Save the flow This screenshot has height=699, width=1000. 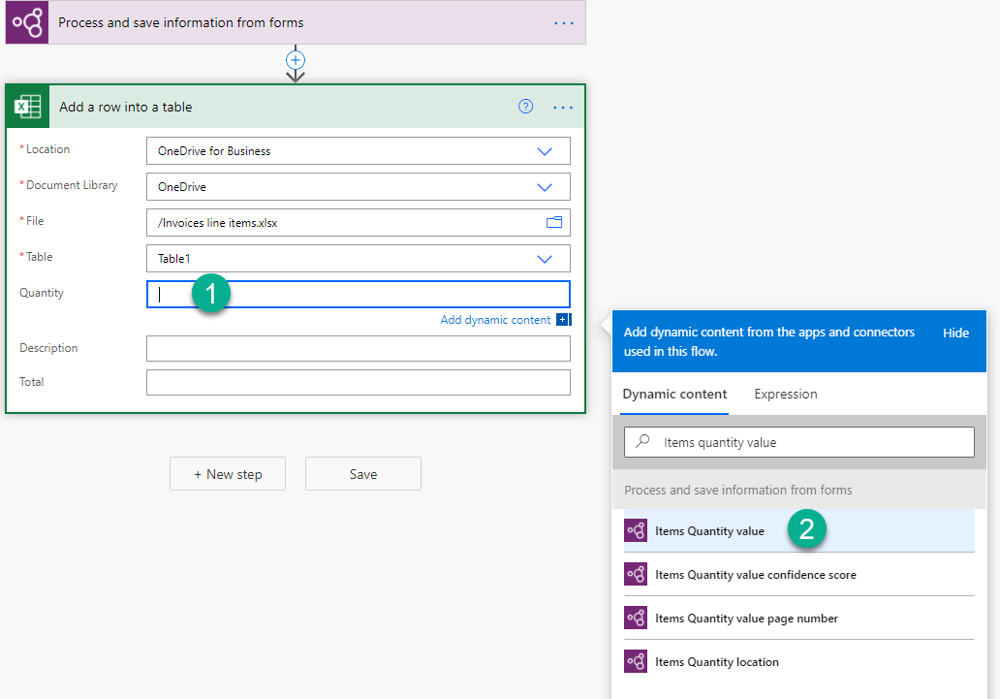362,473
